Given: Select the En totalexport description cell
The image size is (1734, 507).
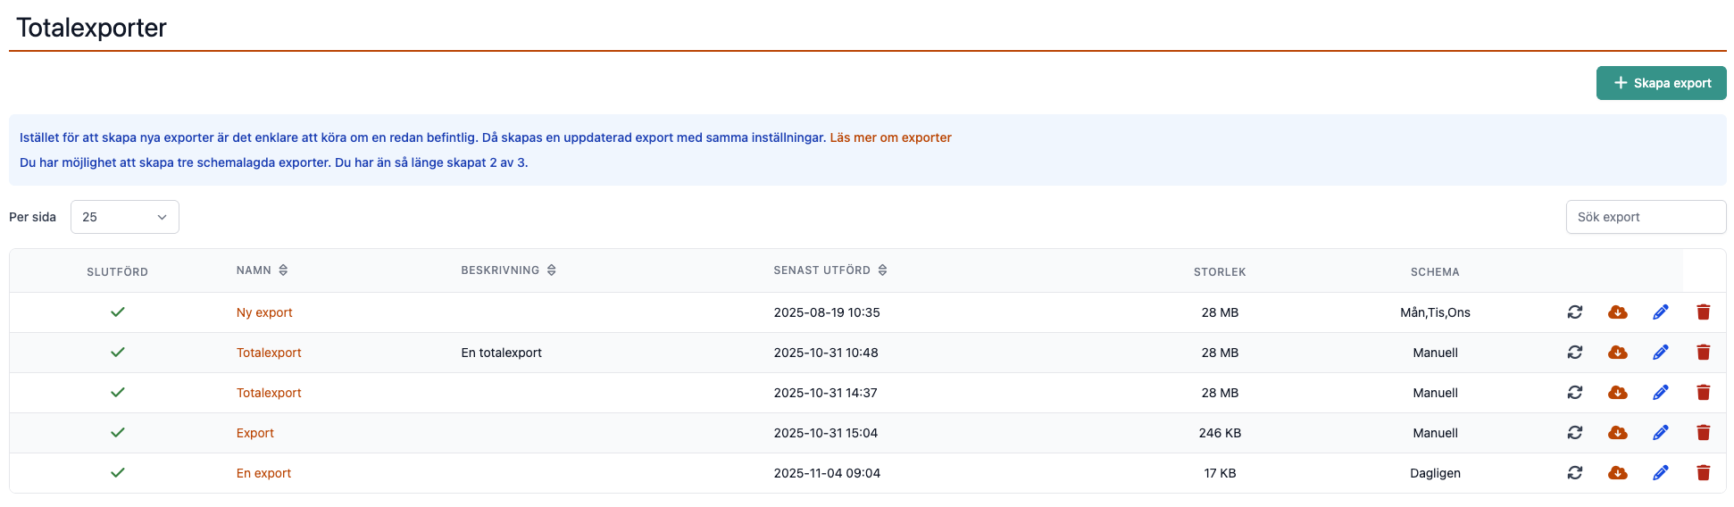Looking at the screenshot, I should click(x=502, y=353).
